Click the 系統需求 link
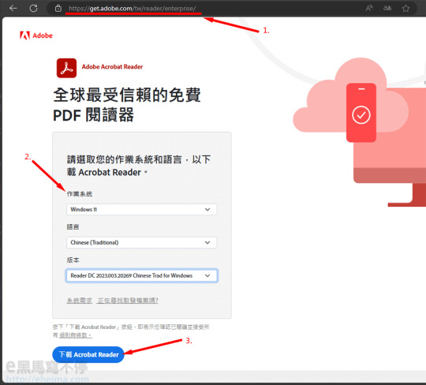 coord(80,301)
